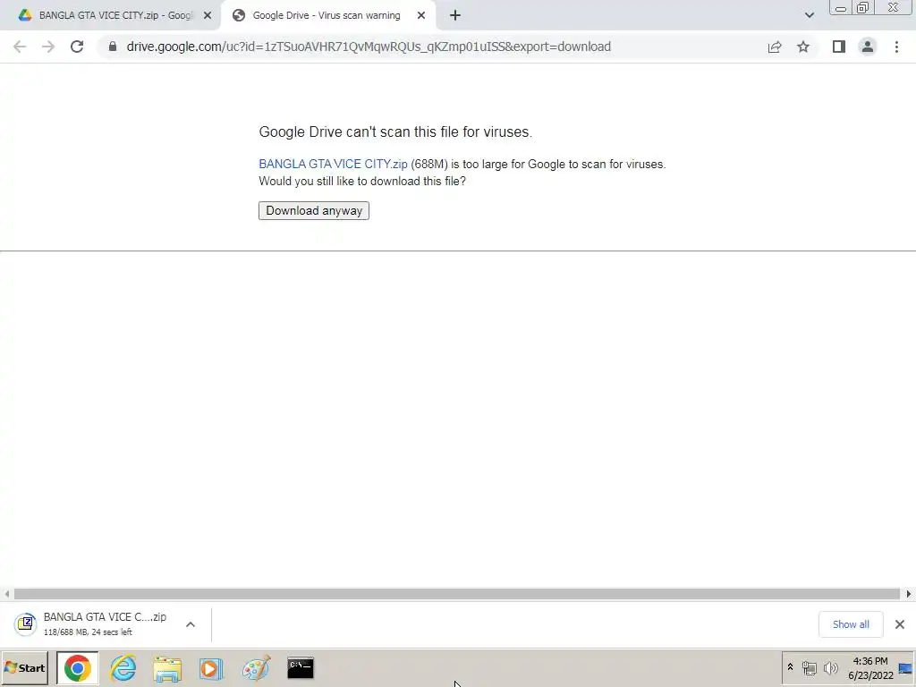916x687 pixels.
Task: Restore down the Chrome window
Action: tap(862, 8)
